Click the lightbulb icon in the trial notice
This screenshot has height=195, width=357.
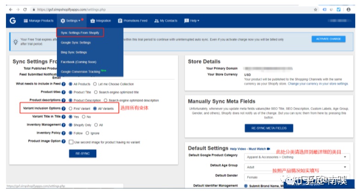pyautogui.click(x=16, y=42)
